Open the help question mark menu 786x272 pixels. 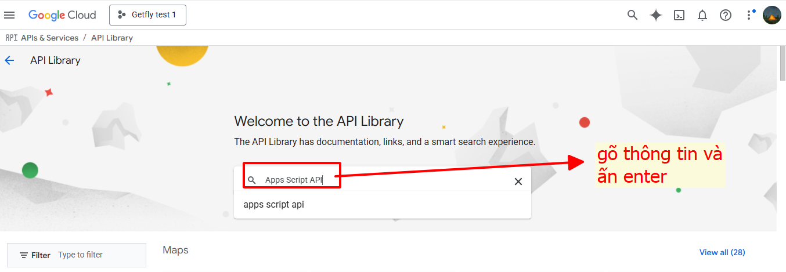point(726,15)
